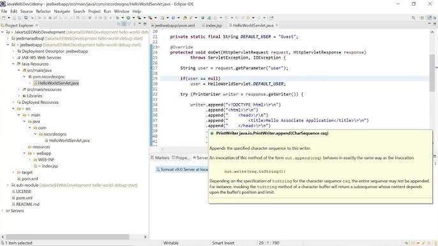Image resolution: width=438 pixels, height=246 pixels.
Task: Click the Project Explorer horizontal scrollbar
Action: click(x=67, y=237)
